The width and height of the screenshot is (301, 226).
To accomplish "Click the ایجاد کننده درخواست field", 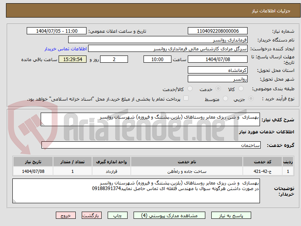I will (x=168, y=49).
